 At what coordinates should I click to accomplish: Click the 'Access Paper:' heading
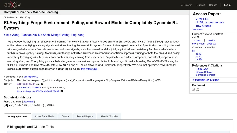point(207,14)
